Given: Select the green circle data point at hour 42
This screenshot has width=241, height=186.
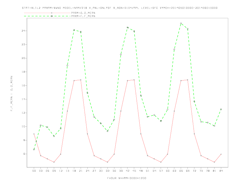Looking at the screenshot, I should [x=127, y=27].
